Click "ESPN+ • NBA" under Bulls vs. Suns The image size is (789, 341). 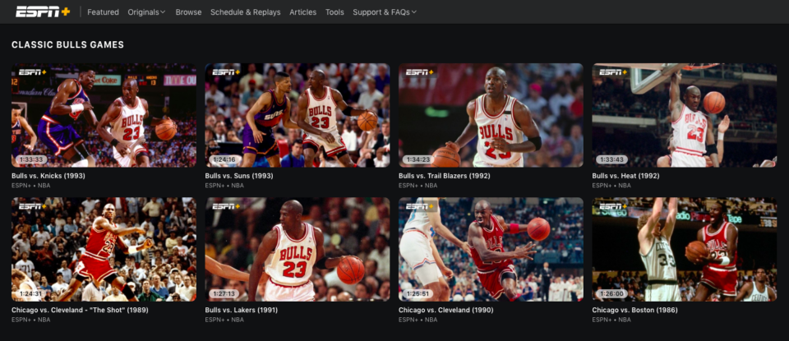[x=224, y=186]
